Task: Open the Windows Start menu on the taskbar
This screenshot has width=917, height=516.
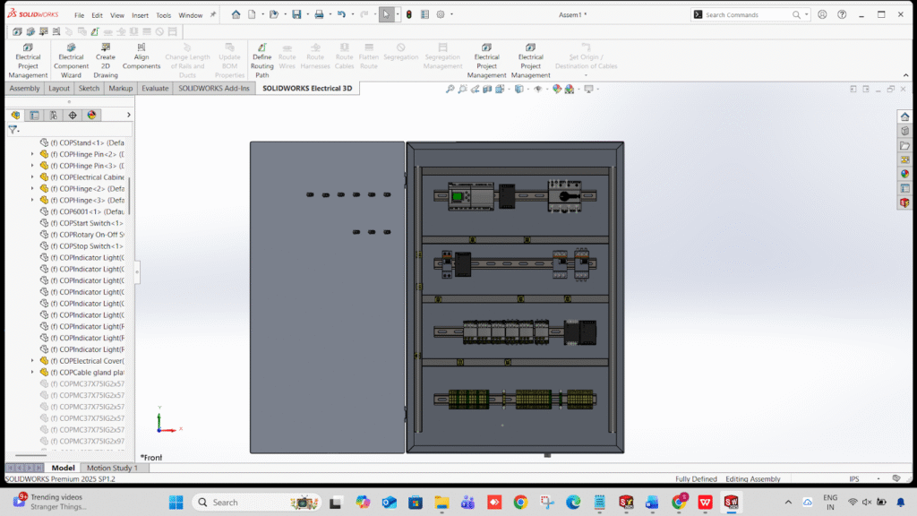Action: [175, 503]
